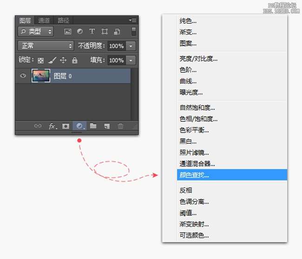Select 色调分离... adjustment
The width and height of the screenshot is (302, 259).
click(x=232, y=202)
